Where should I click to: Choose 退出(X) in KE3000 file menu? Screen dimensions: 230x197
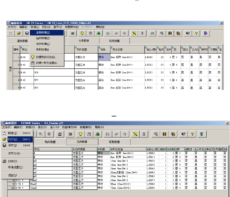(17, 175)
